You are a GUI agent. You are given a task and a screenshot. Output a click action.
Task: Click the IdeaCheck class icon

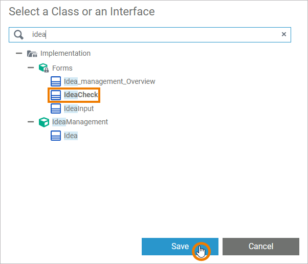(x=56, y=95)
